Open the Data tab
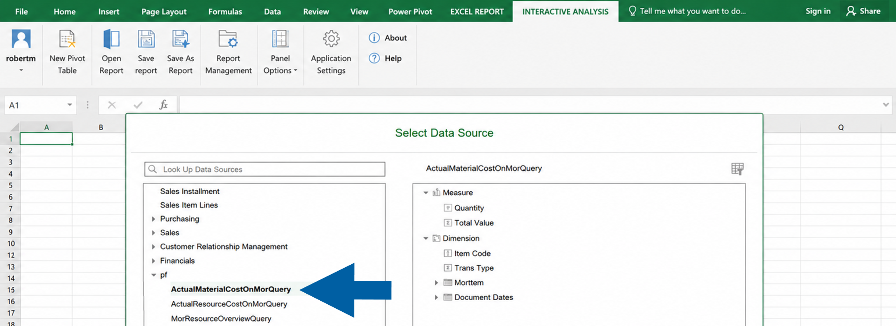Screen dimensions: 896x326 click(x=272, y=11)
